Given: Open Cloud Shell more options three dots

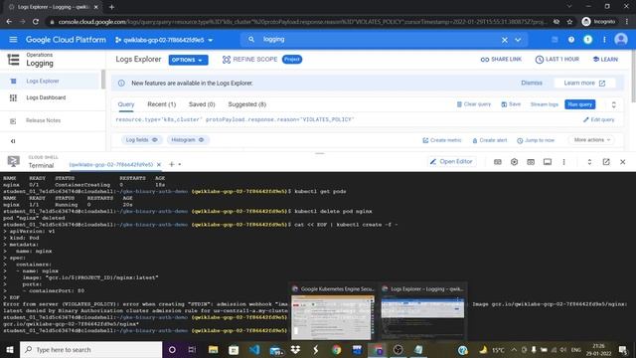Looking at the screenshot, I should [x=563, y=161].
